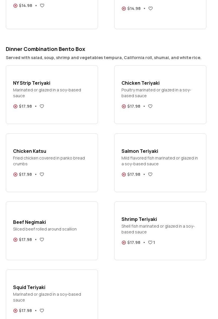The width and height of the screenshot is (218, 319).
Task: Favorite the NY Strip Teriyaki item
Action: 42,107
